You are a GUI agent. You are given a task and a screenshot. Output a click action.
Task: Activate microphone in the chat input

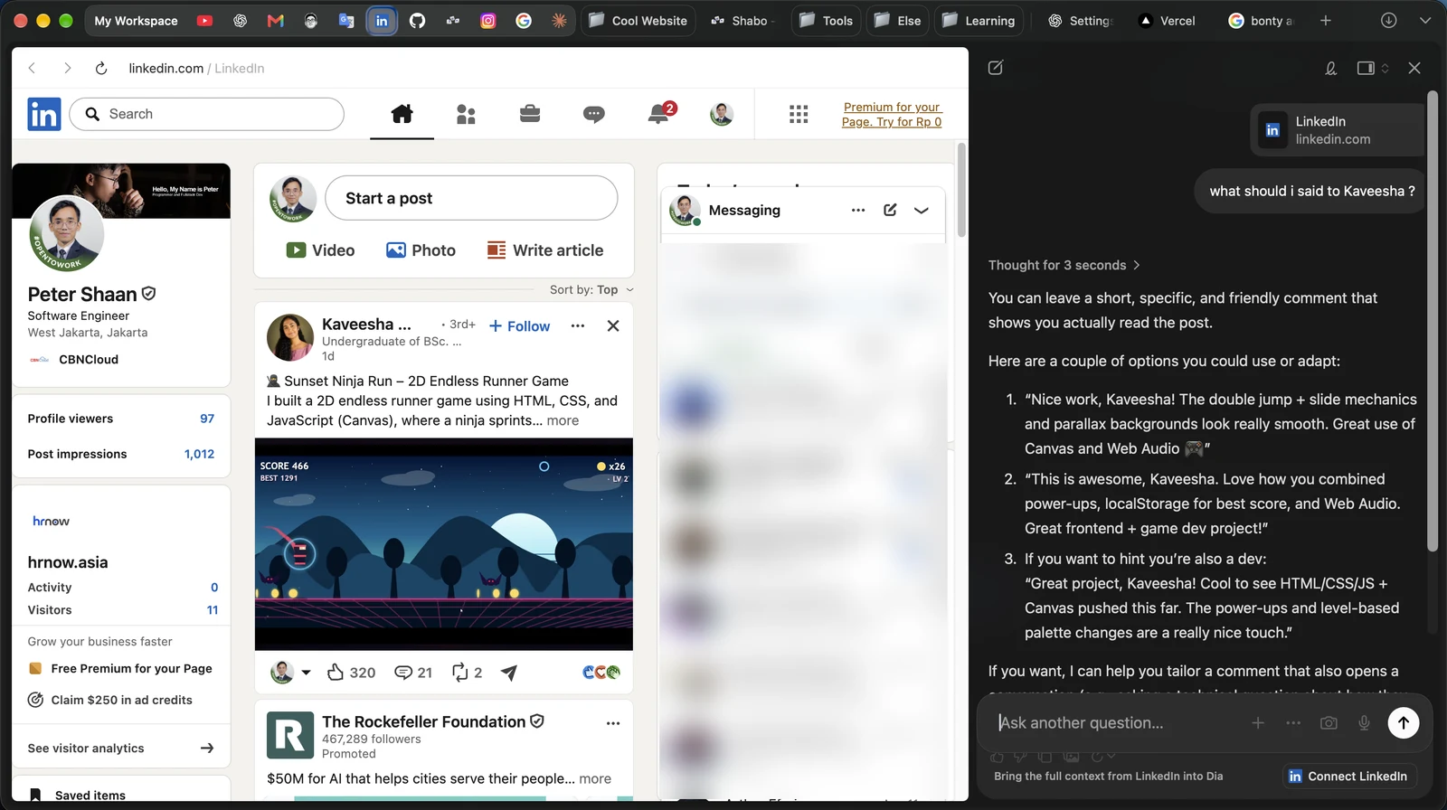coord(1364,723)
